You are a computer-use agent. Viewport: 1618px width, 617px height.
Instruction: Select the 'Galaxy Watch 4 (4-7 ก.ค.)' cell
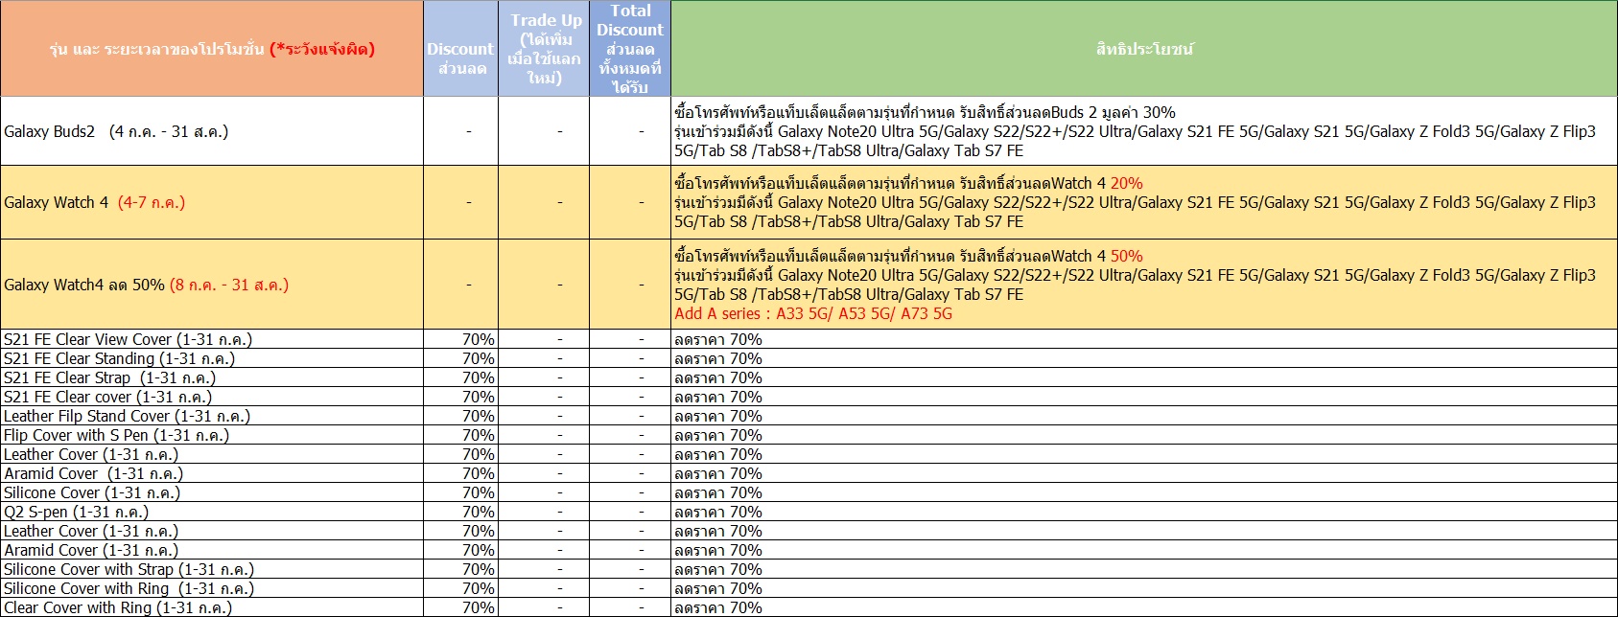pyautogui.click(x=212, y=202)
